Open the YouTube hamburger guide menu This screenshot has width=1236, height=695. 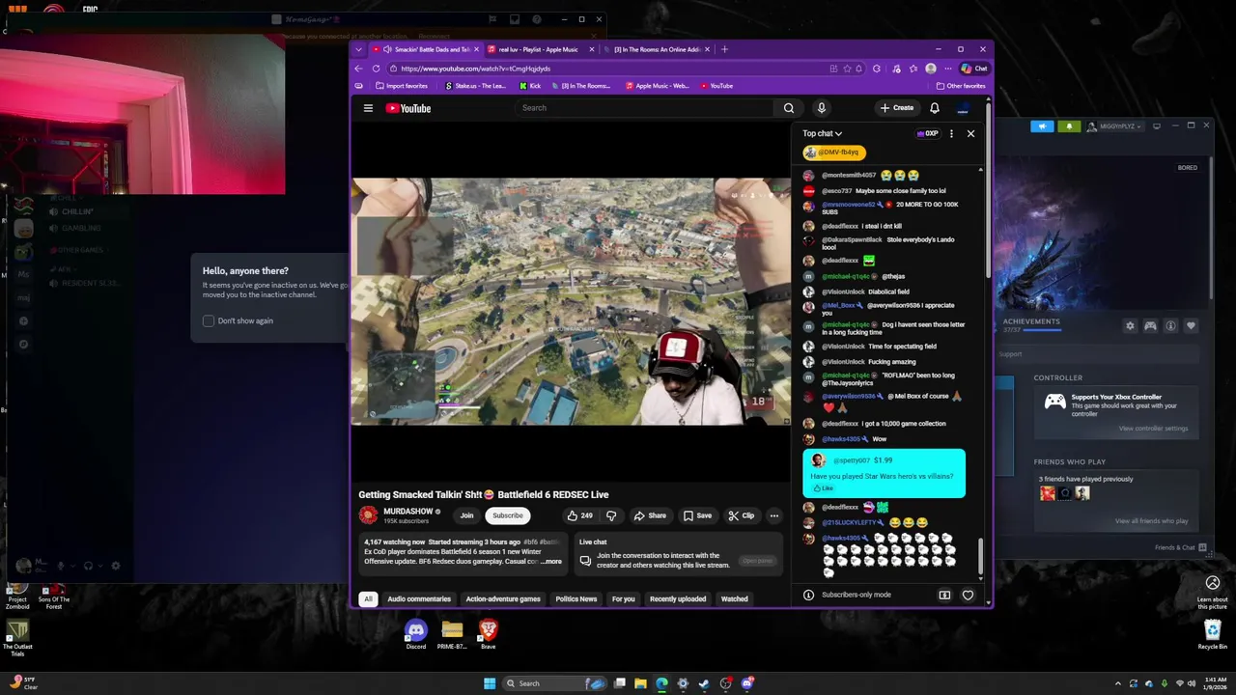point(368,108)
